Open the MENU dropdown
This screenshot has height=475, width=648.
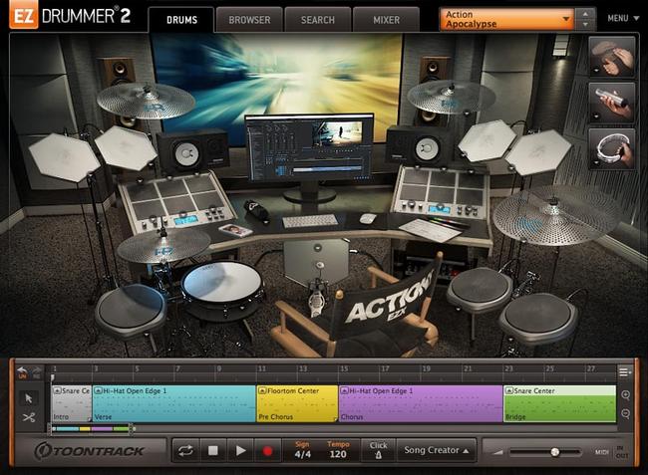(623, 18)
